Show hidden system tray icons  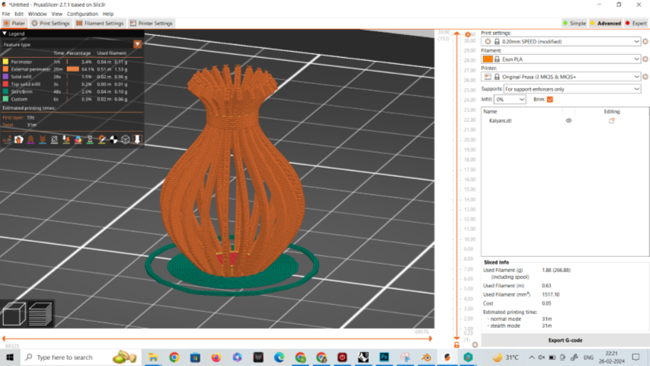[531, 358]
